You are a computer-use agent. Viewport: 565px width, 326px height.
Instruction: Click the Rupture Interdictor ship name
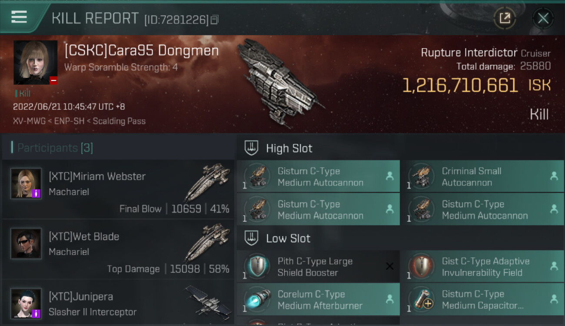[x=469, y=53]
